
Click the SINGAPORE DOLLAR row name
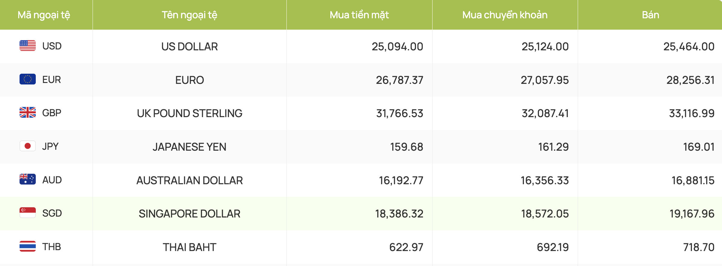189,214
